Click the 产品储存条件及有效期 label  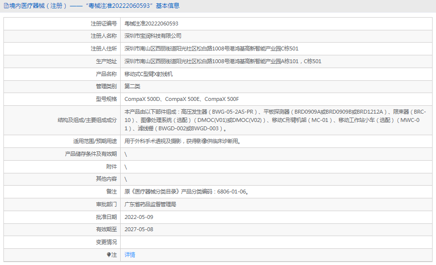point(91,154)
